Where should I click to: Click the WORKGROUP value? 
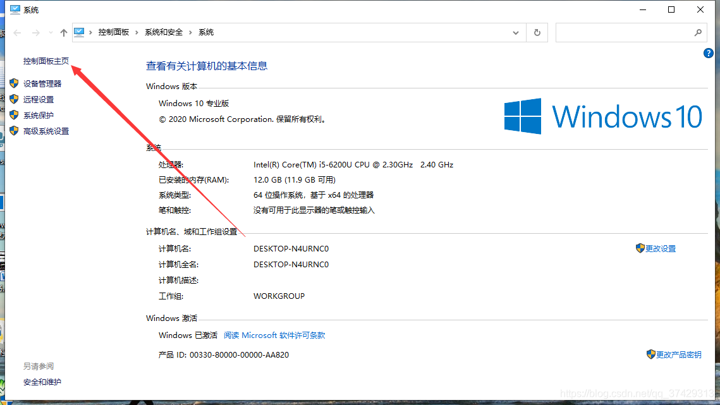click(x=279, y=296)
